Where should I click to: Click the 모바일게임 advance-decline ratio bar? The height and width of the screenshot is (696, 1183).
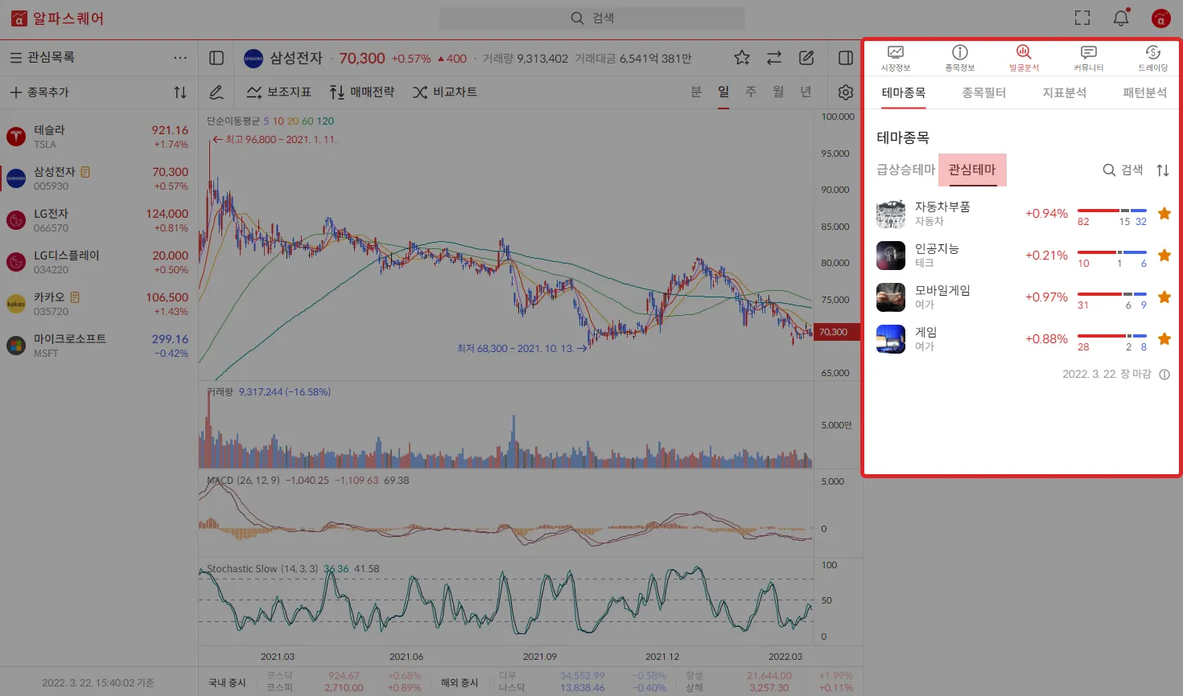tap(1112, 294)
